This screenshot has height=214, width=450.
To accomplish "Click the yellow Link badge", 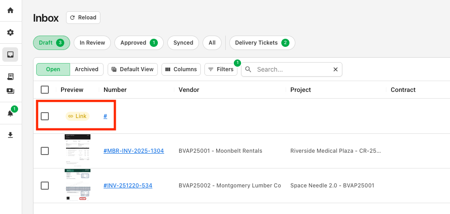I will 77,116.
